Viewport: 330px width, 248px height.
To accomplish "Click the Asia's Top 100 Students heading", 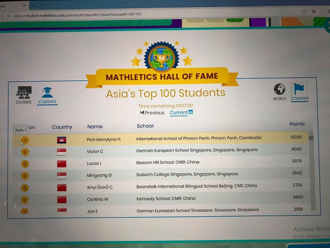I will tap(166, 93).
